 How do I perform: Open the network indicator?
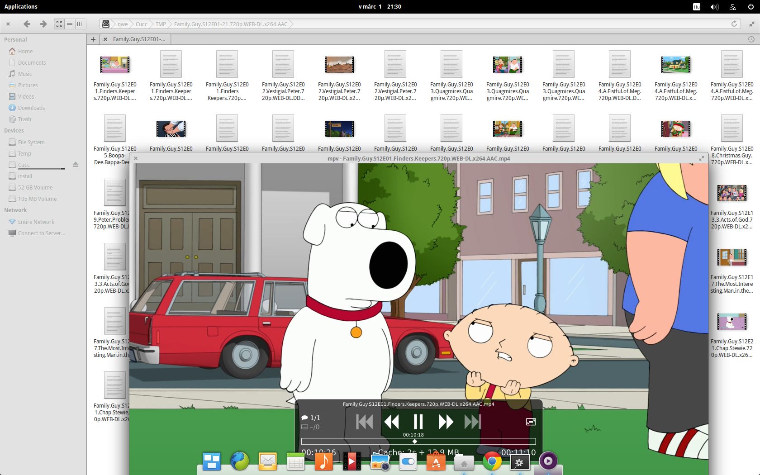tap(733, 7)
